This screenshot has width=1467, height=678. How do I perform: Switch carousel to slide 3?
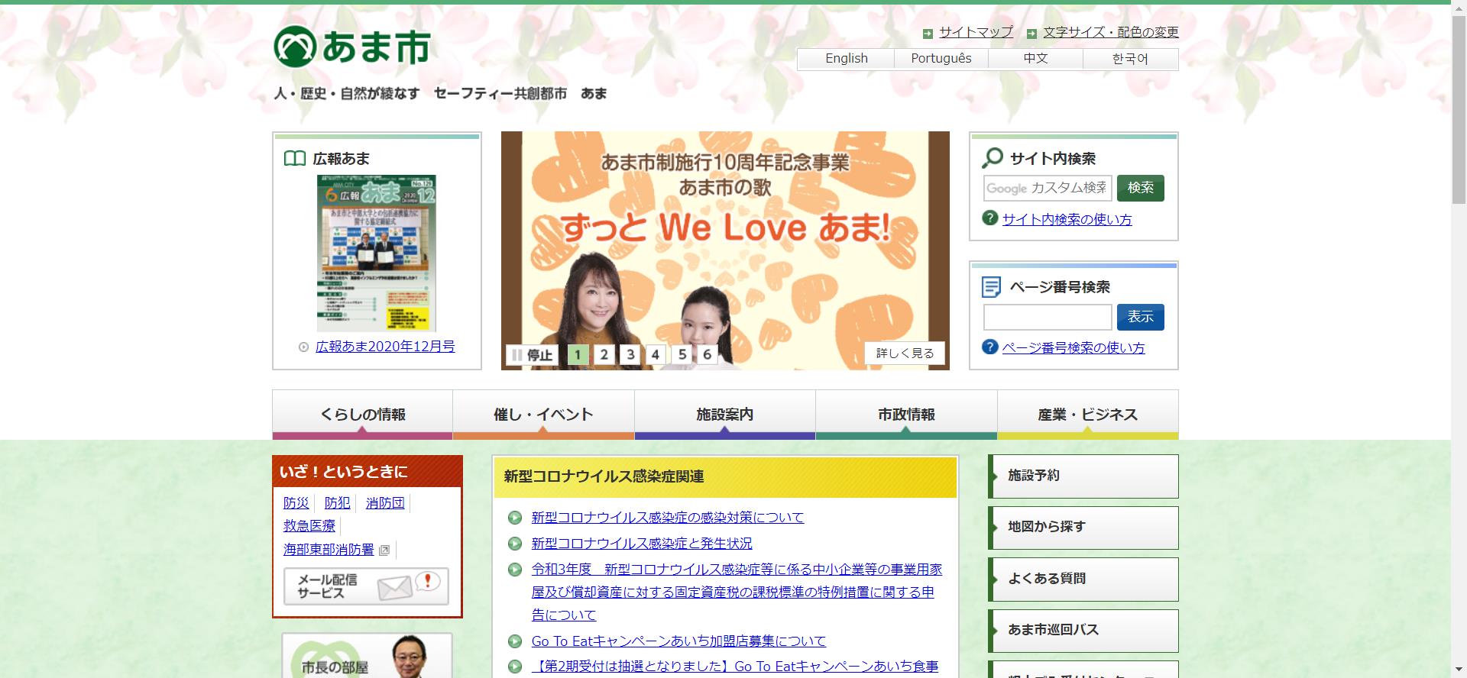[630, 354]
